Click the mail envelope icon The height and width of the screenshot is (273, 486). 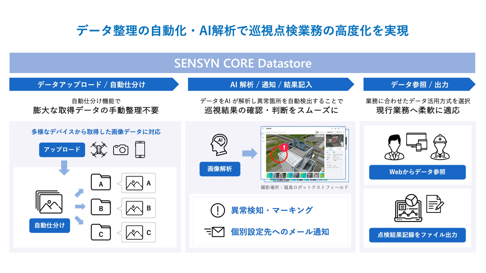tap(215, 232)
